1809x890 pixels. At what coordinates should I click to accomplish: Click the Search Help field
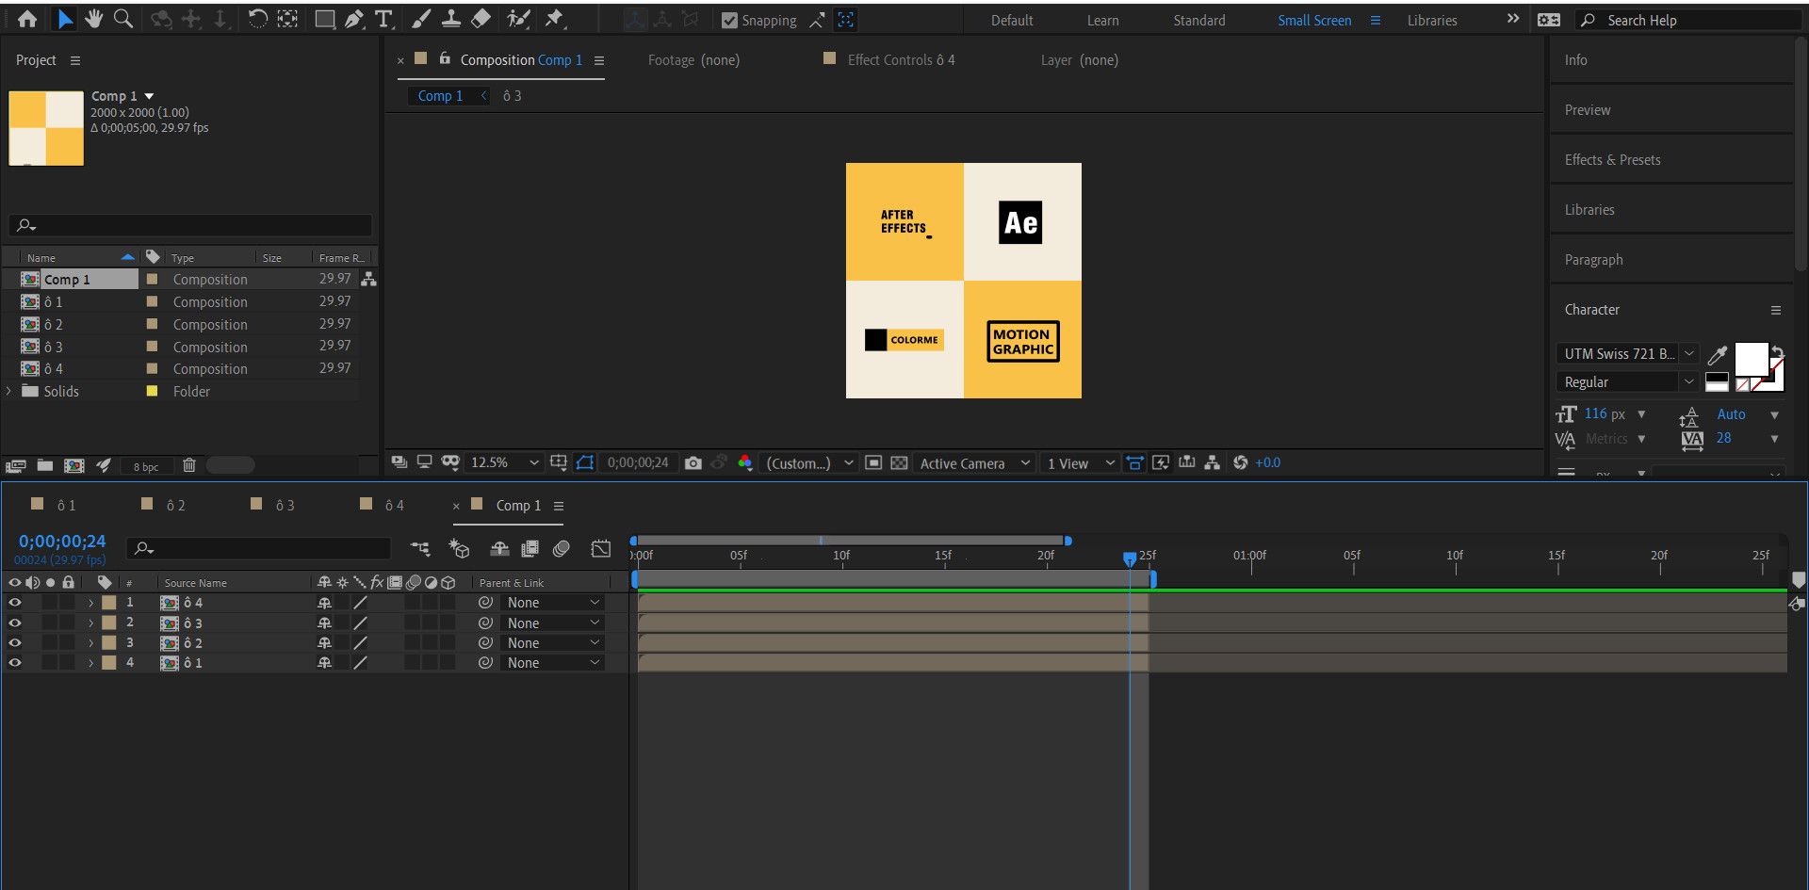tap(1688, 21)
